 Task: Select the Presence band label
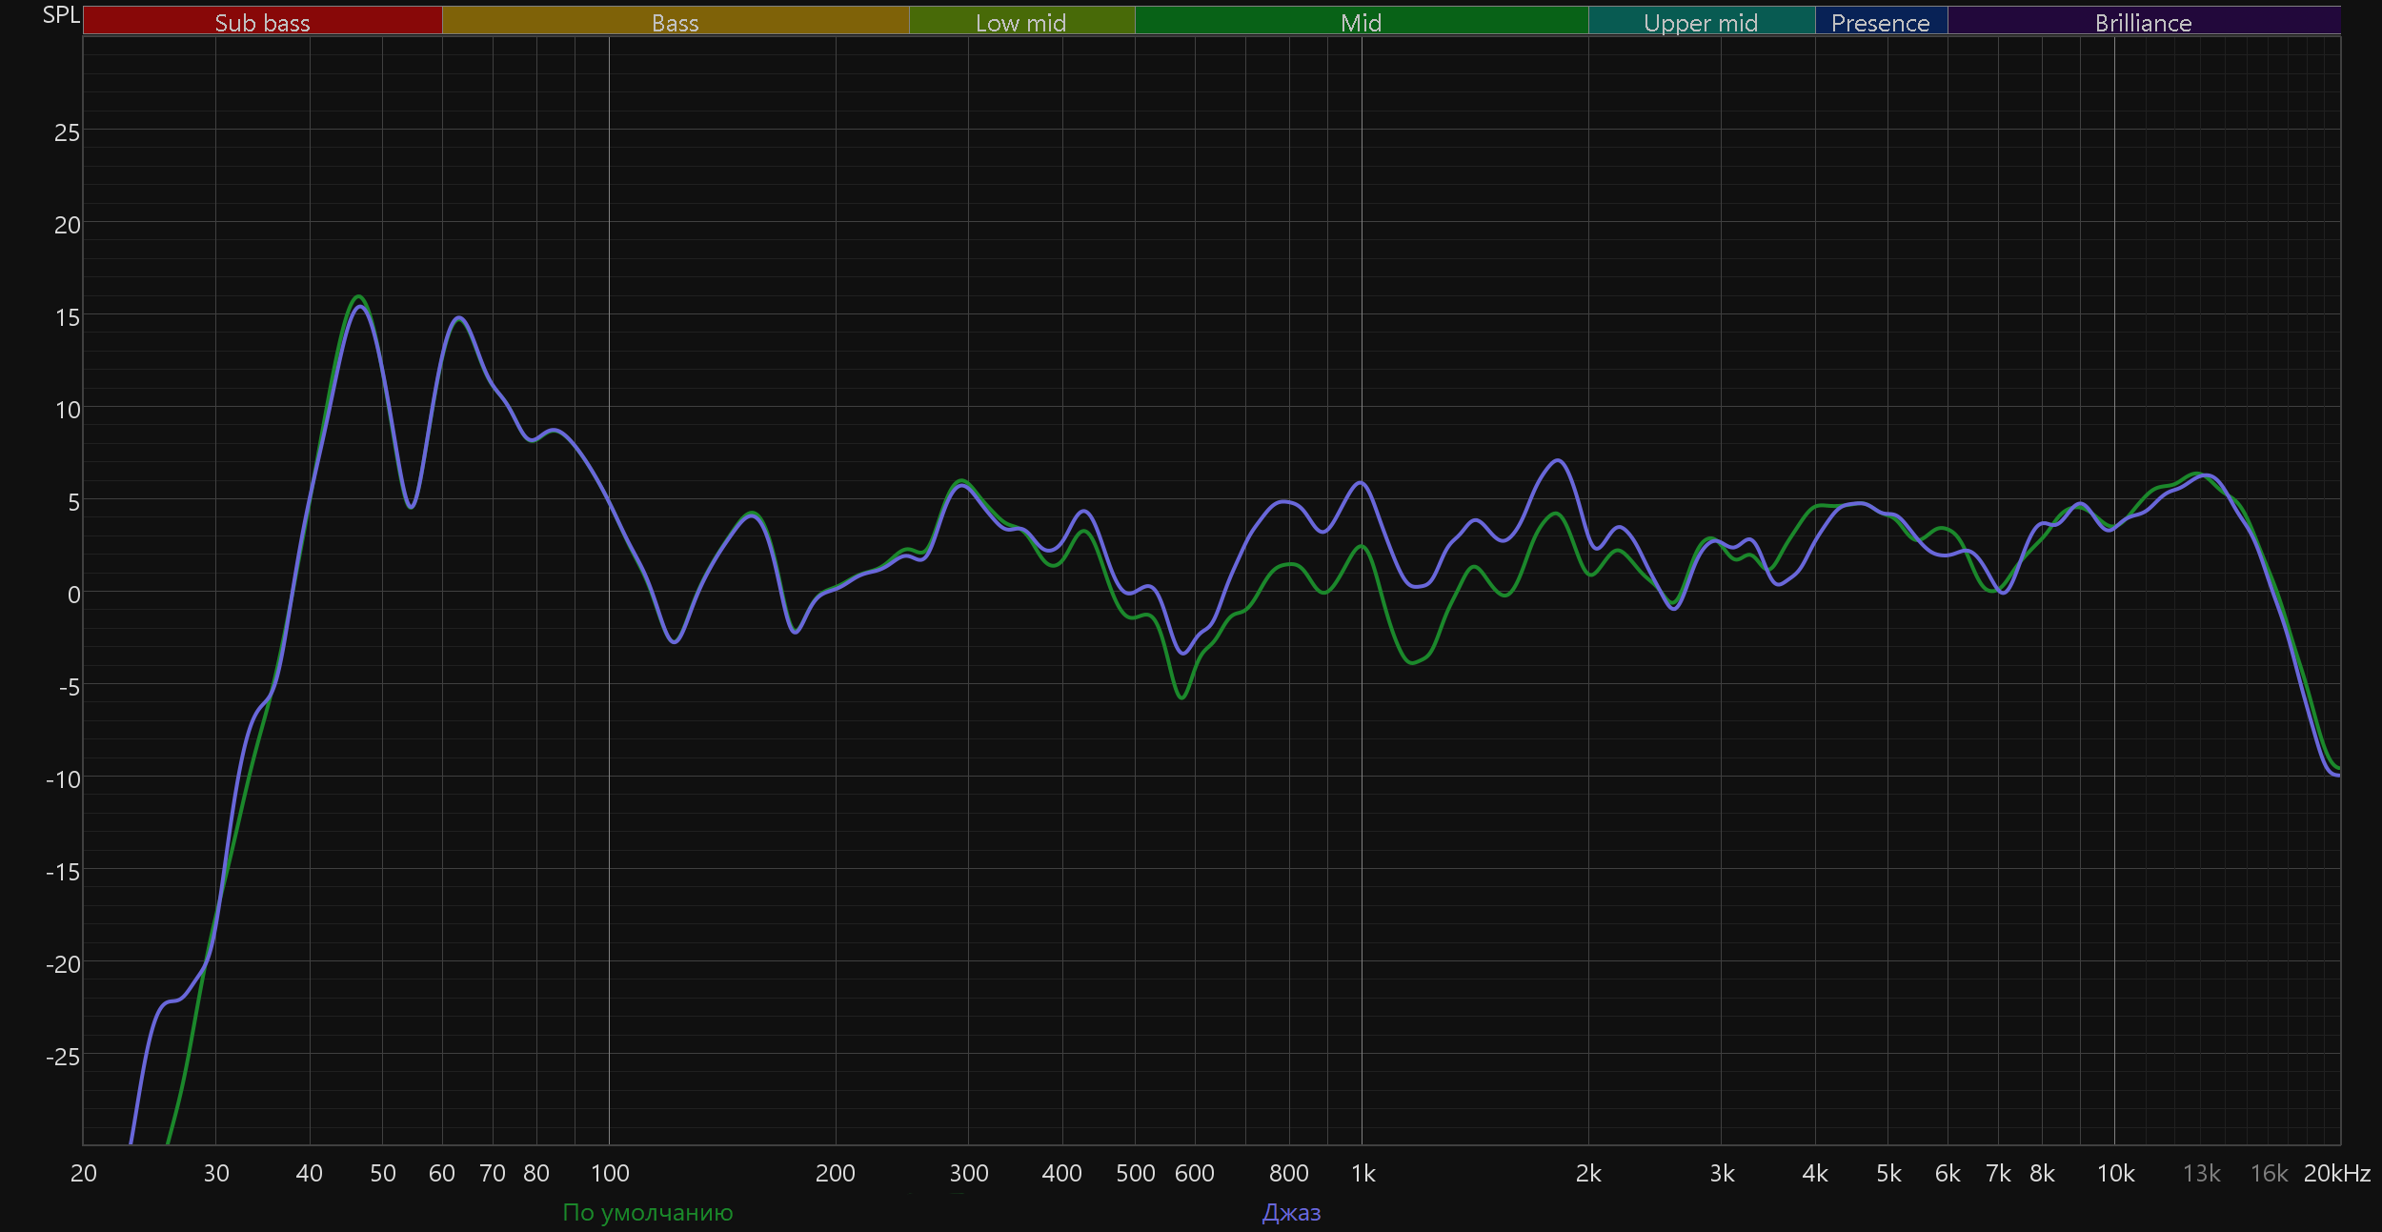tap(1880, 22)
